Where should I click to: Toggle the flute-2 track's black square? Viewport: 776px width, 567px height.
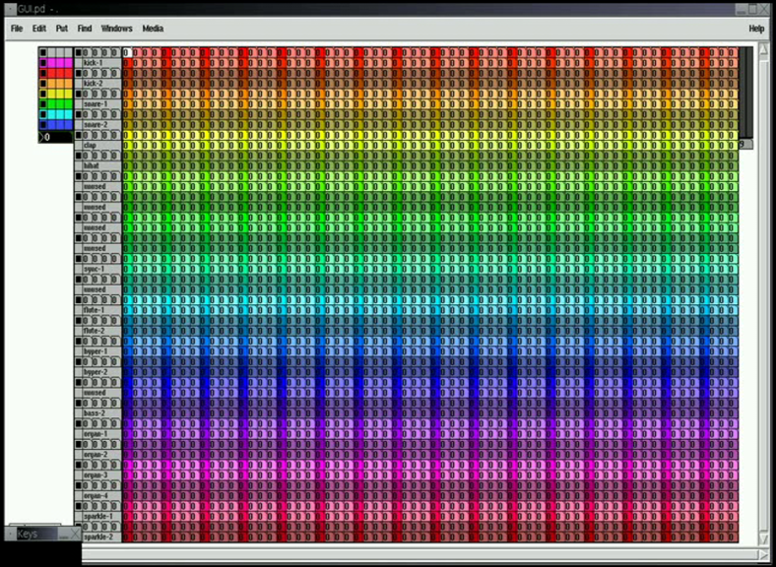coord(78,321)
